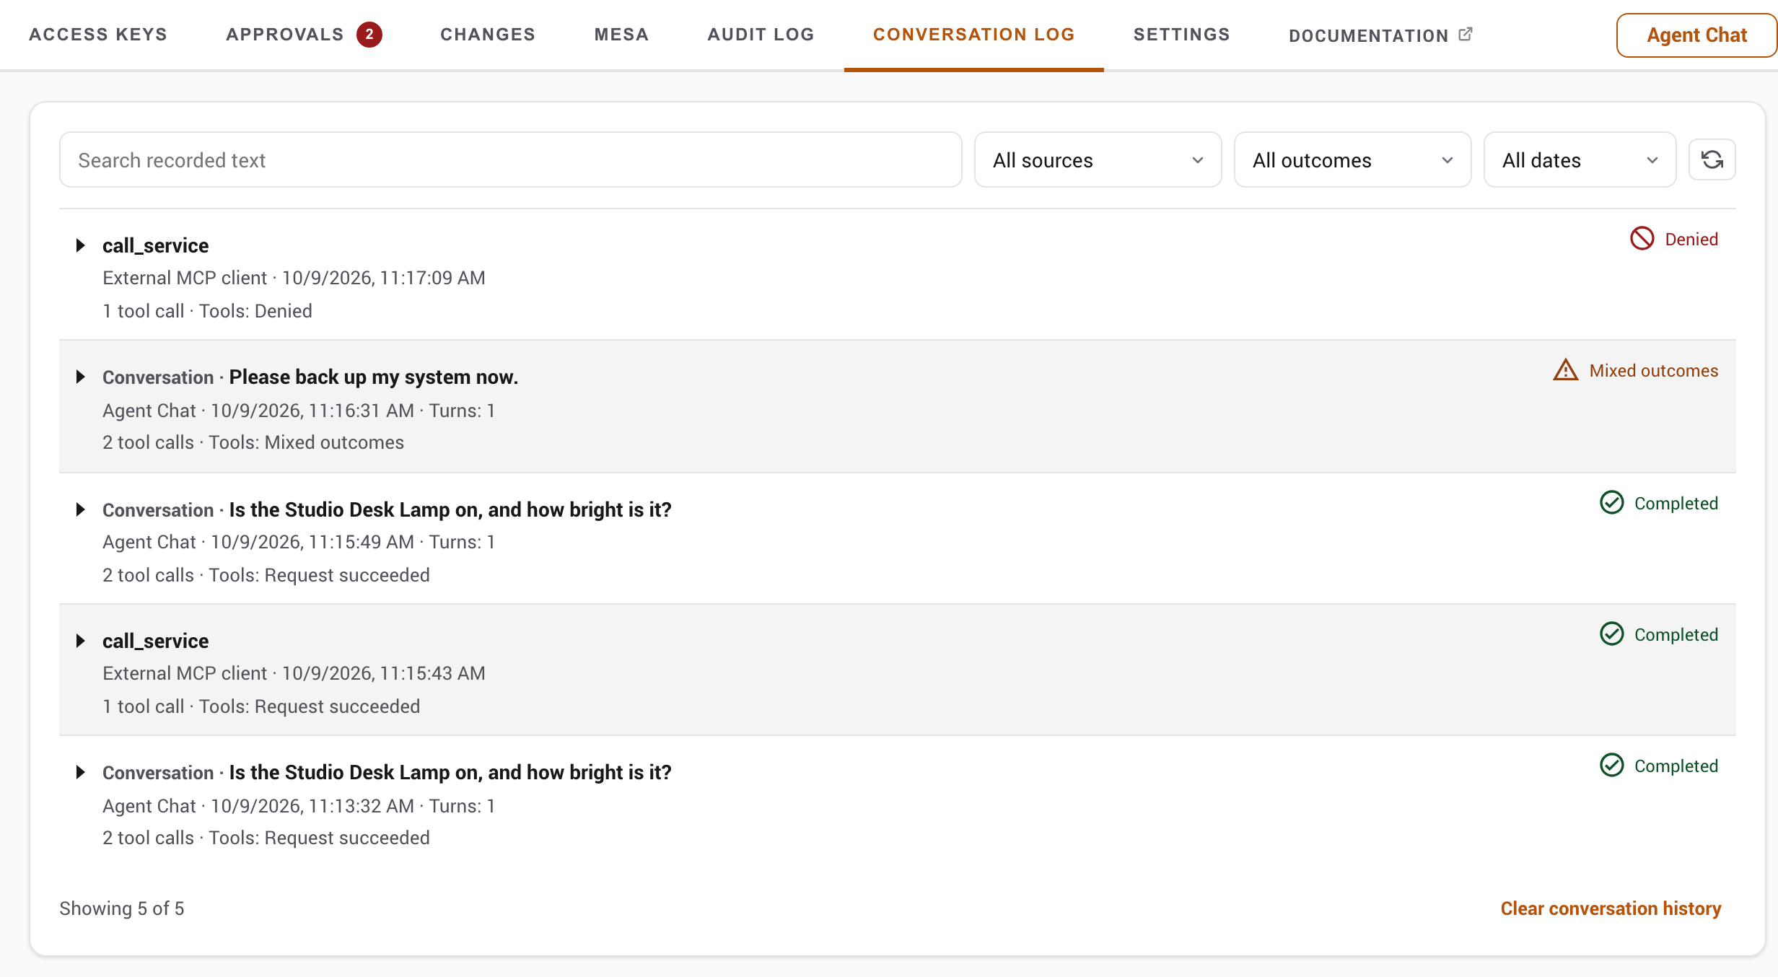
Task: Click '1 tool call · Tools: Request succeeded' text
Action: [261, 706]
